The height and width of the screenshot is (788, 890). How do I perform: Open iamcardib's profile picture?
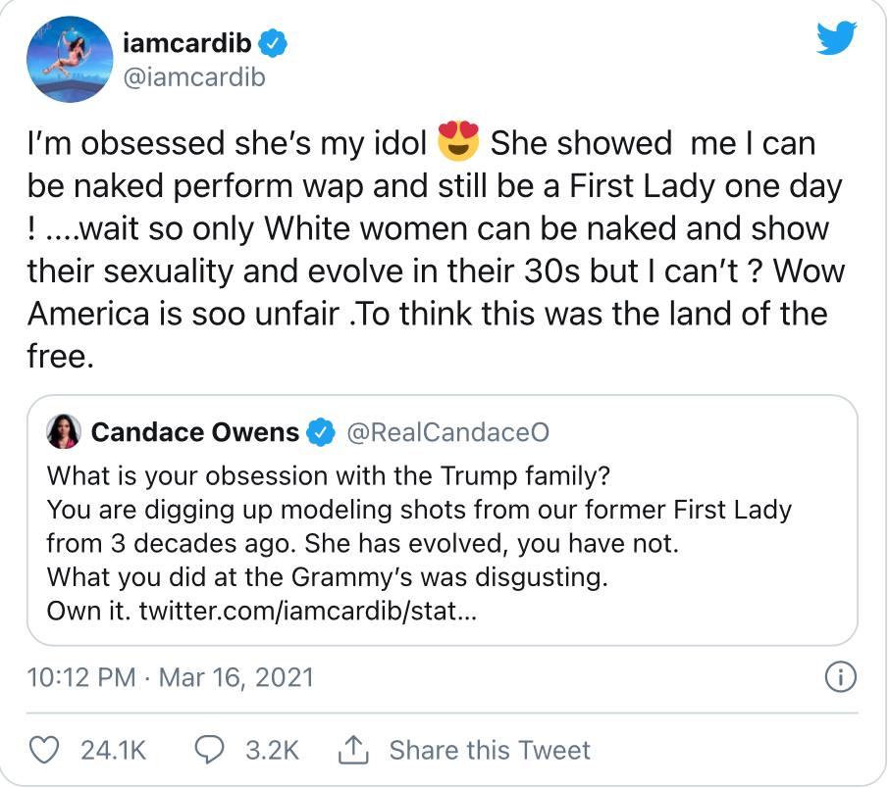70,59
